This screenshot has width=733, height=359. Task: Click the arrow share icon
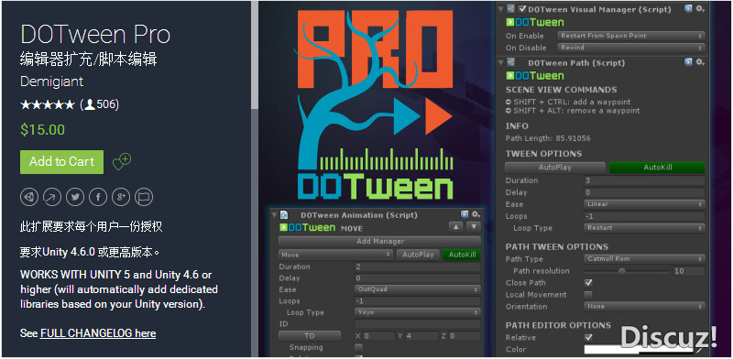point(52,197)
